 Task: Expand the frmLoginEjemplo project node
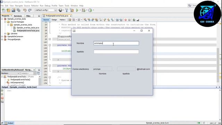[x=2, y=40]
